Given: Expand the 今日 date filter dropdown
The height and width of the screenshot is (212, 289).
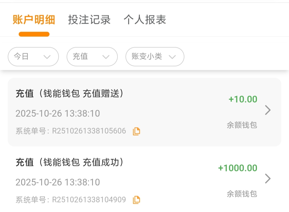Looking at the screenshot, I should [x=33, y=56].
